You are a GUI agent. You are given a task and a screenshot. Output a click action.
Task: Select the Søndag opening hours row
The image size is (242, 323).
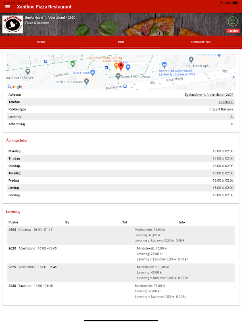point(121,195)
